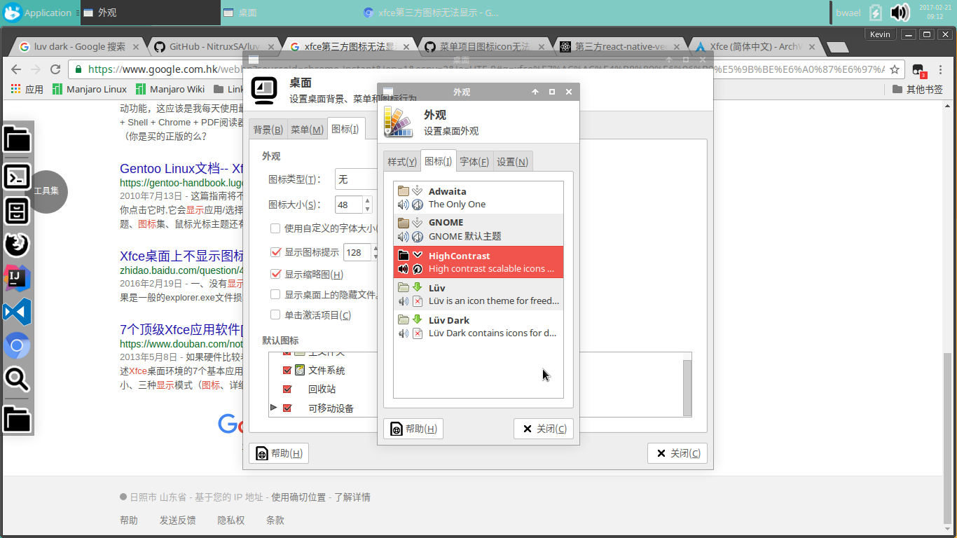
Task: Uncheck 可移动设备 default icon checkbox
Action: click(287, 408)
